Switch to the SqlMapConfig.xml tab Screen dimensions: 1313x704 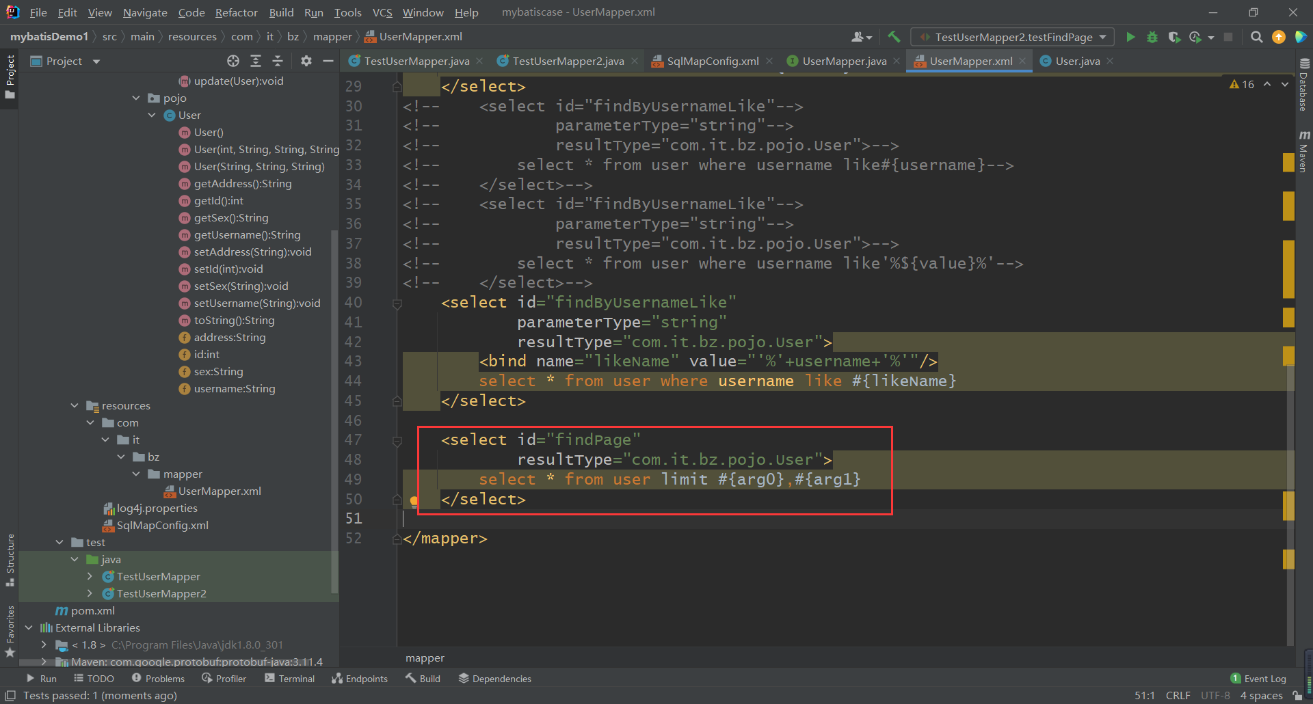[712, 62]
